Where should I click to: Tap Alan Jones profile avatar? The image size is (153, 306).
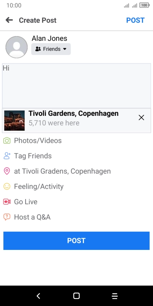pyautogui.click(x=17, y=47)
